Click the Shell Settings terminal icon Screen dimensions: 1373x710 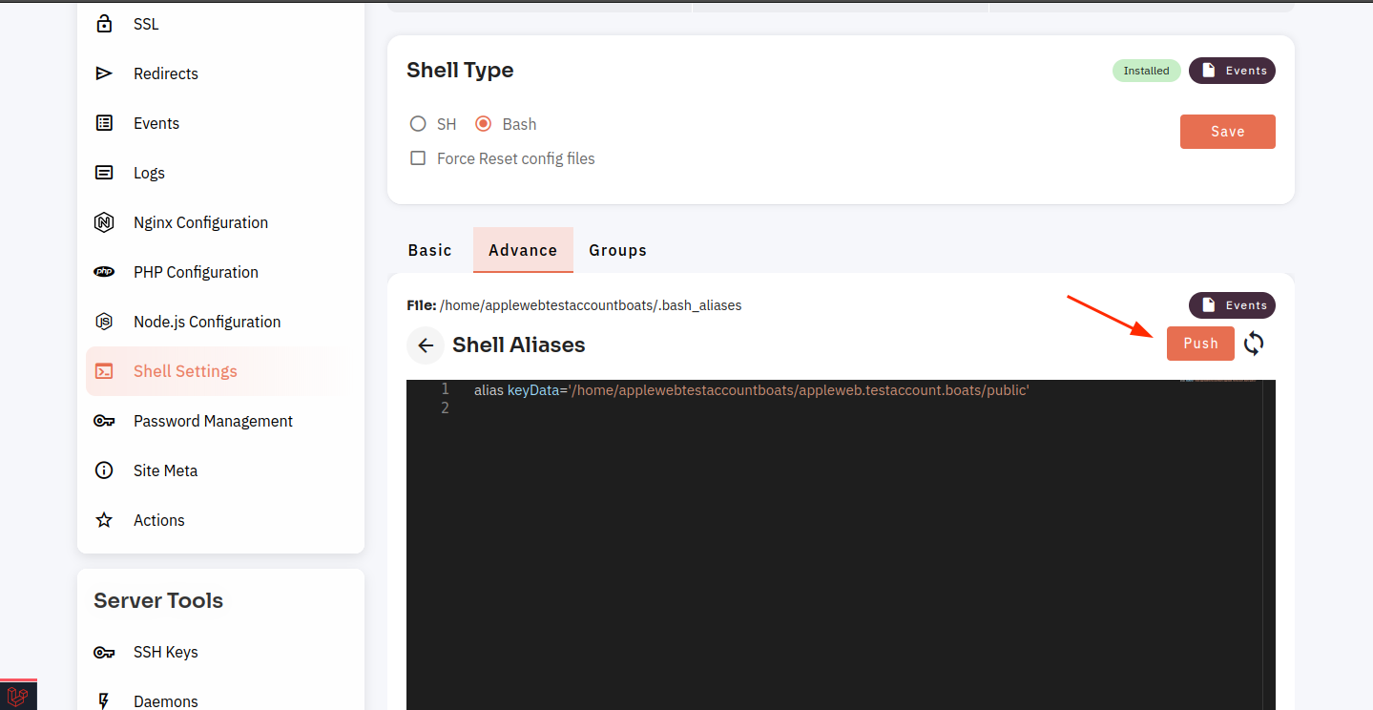104,371
